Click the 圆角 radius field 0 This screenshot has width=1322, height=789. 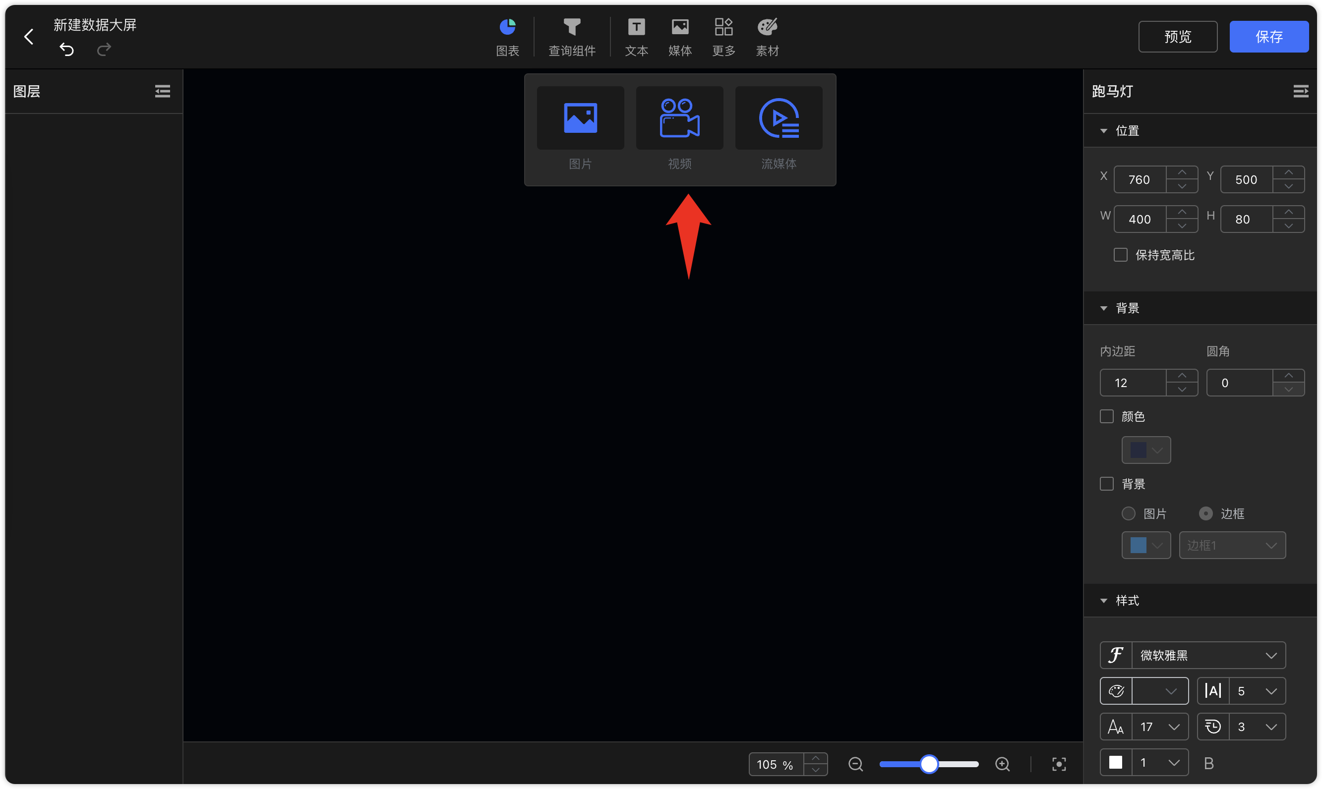click(1240, 383)
